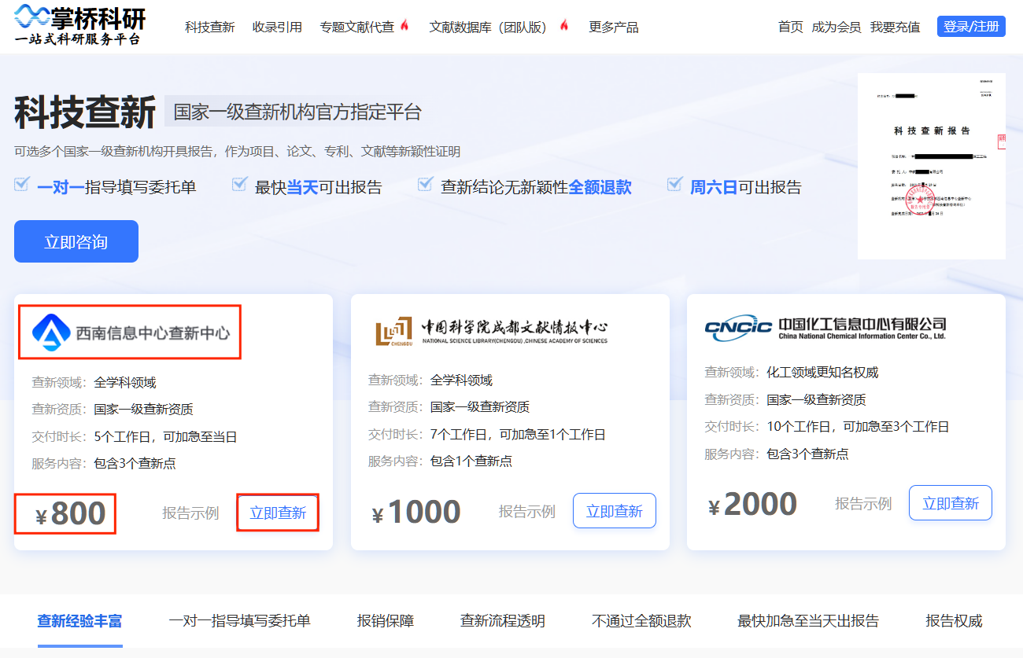Click the text 5个工作日,可加急至当日

pyautogui.click(x=165, y=436)
